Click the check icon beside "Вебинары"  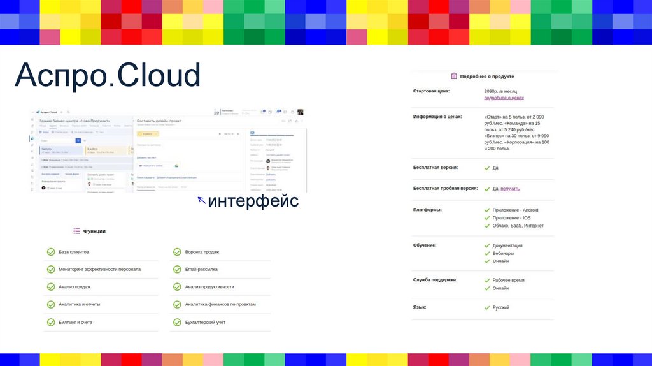(487, 254)
